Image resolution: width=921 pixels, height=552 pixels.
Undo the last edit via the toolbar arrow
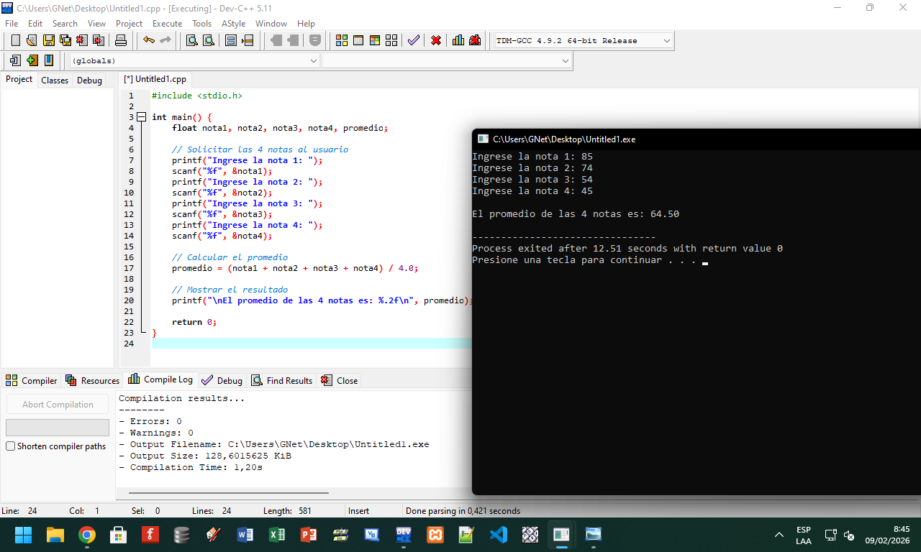(149, 40)
